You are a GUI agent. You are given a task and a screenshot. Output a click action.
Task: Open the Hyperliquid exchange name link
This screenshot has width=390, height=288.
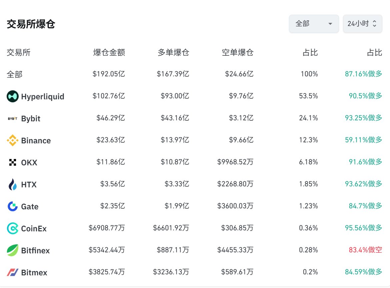pyautogui.click(x=43, y=97)
